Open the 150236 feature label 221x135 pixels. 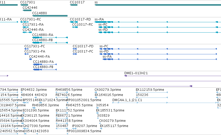pos(142,95)
